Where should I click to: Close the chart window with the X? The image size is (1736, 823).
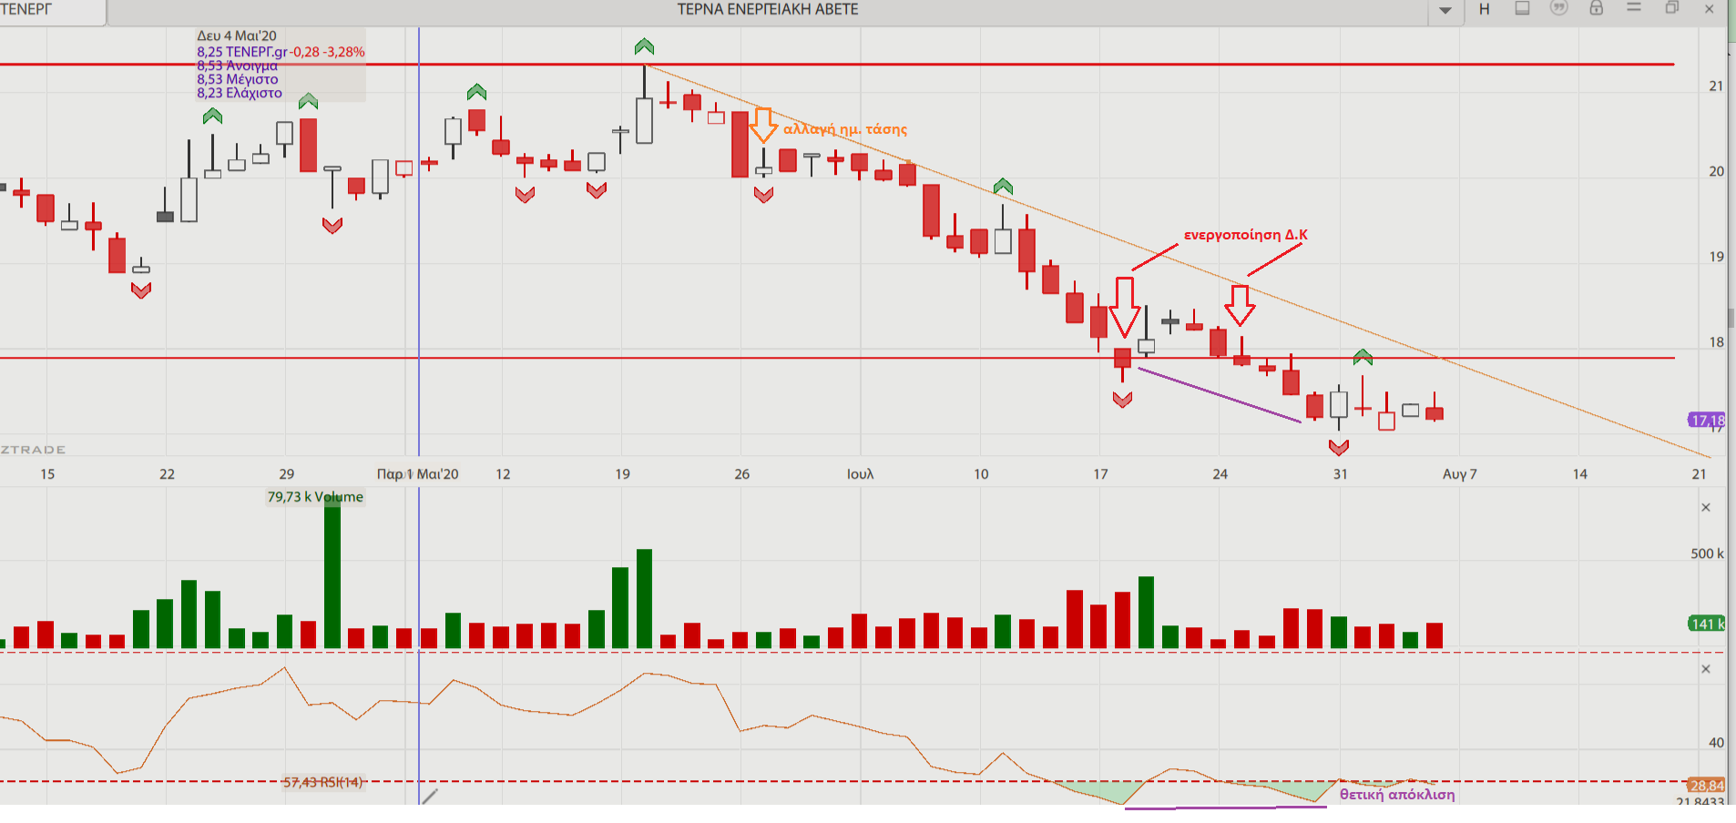(x=1710, y=9)
